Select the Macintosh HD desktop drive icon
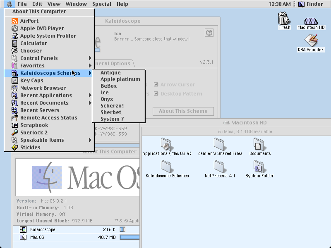 click(311, 21)
